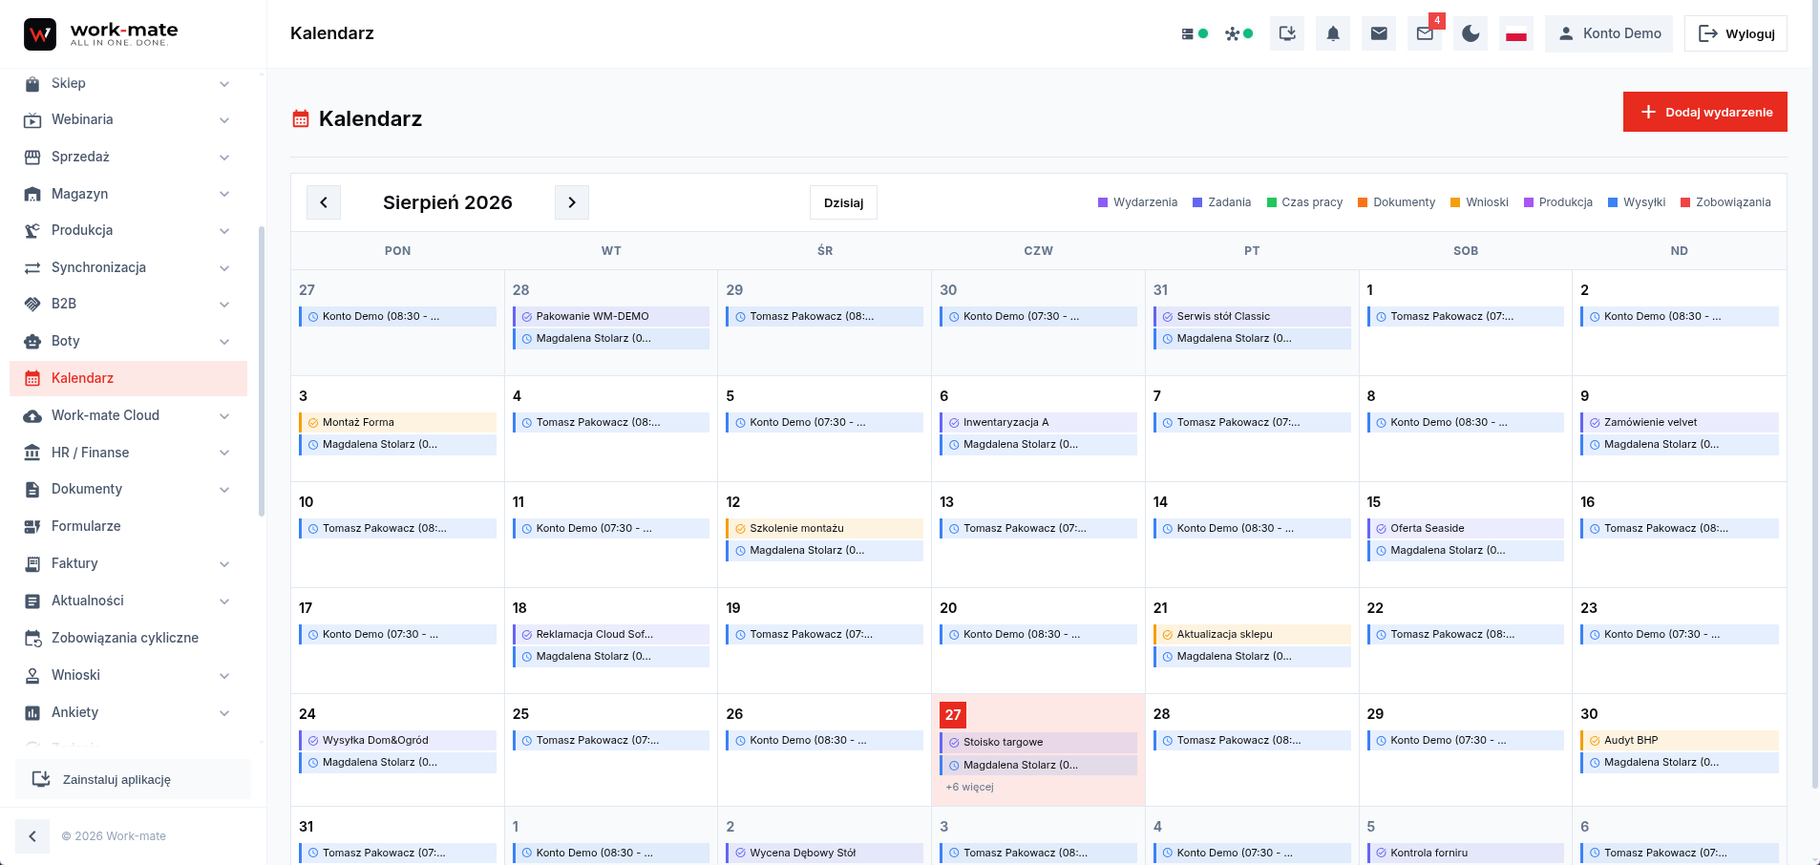1820x865 pixels.
Task: Click the Zobowiązania red legend swatch
Action: [x=1685, y=202]
